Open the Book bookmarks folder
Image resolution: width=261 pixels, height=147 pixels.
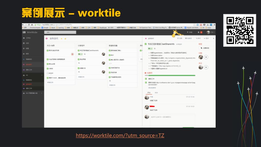[52, 28]
